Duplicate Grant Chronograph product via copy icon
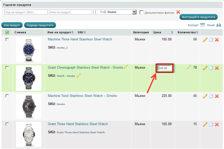Viewport: 224px width, 149px height. coord(211,68)
